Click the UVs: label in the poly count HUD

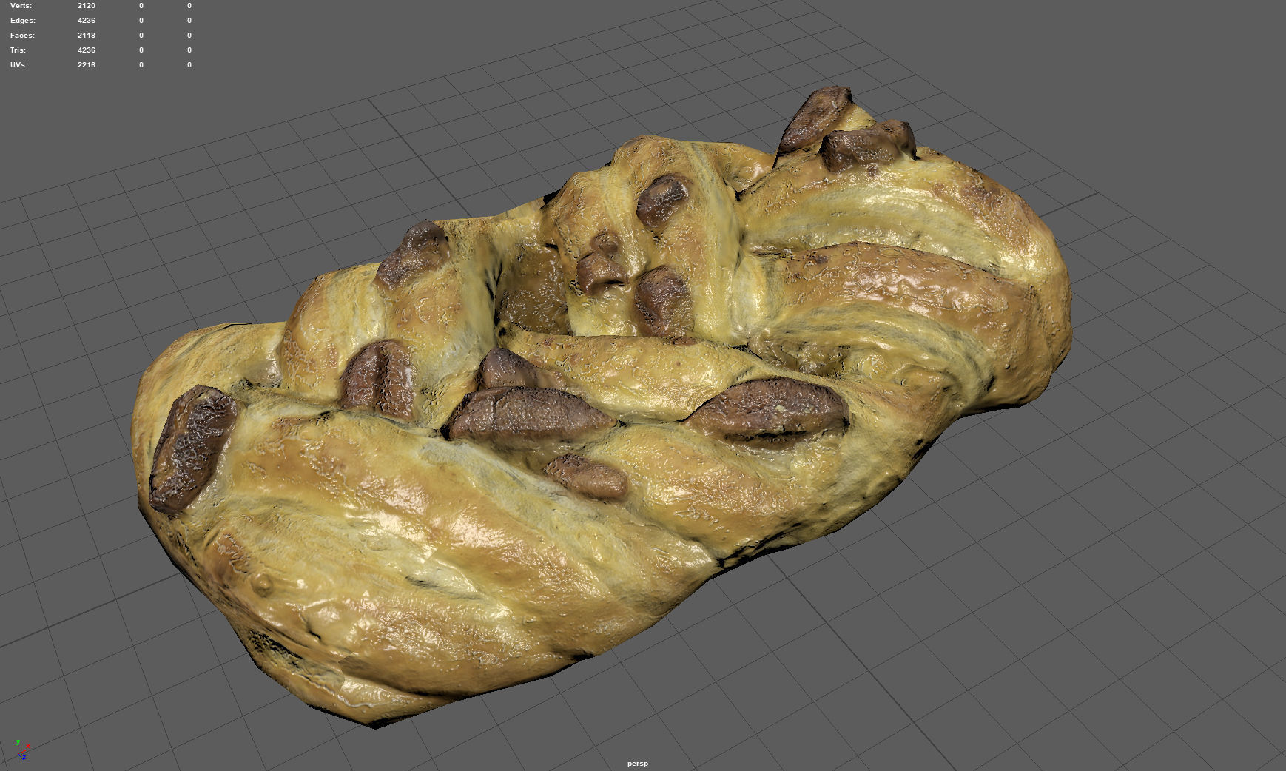18,65
